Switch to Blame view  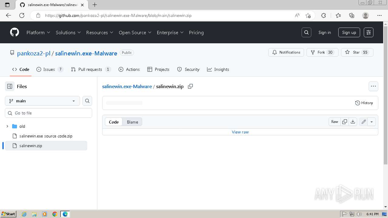tap(132, 122)
